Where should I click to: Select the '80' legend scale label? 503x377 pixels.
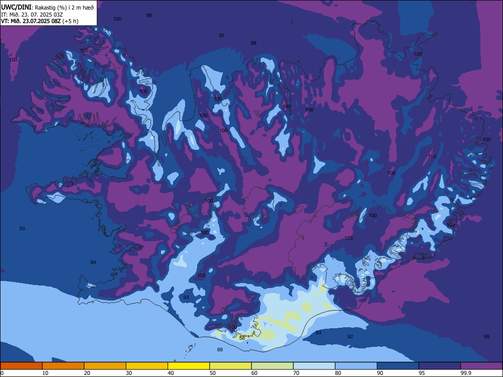point(338,373)
